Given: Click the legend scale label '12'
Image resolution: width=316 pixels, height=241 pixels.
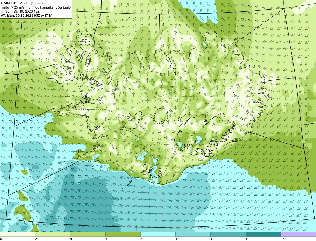Looking at the screenshot, I should coord(212,239).
